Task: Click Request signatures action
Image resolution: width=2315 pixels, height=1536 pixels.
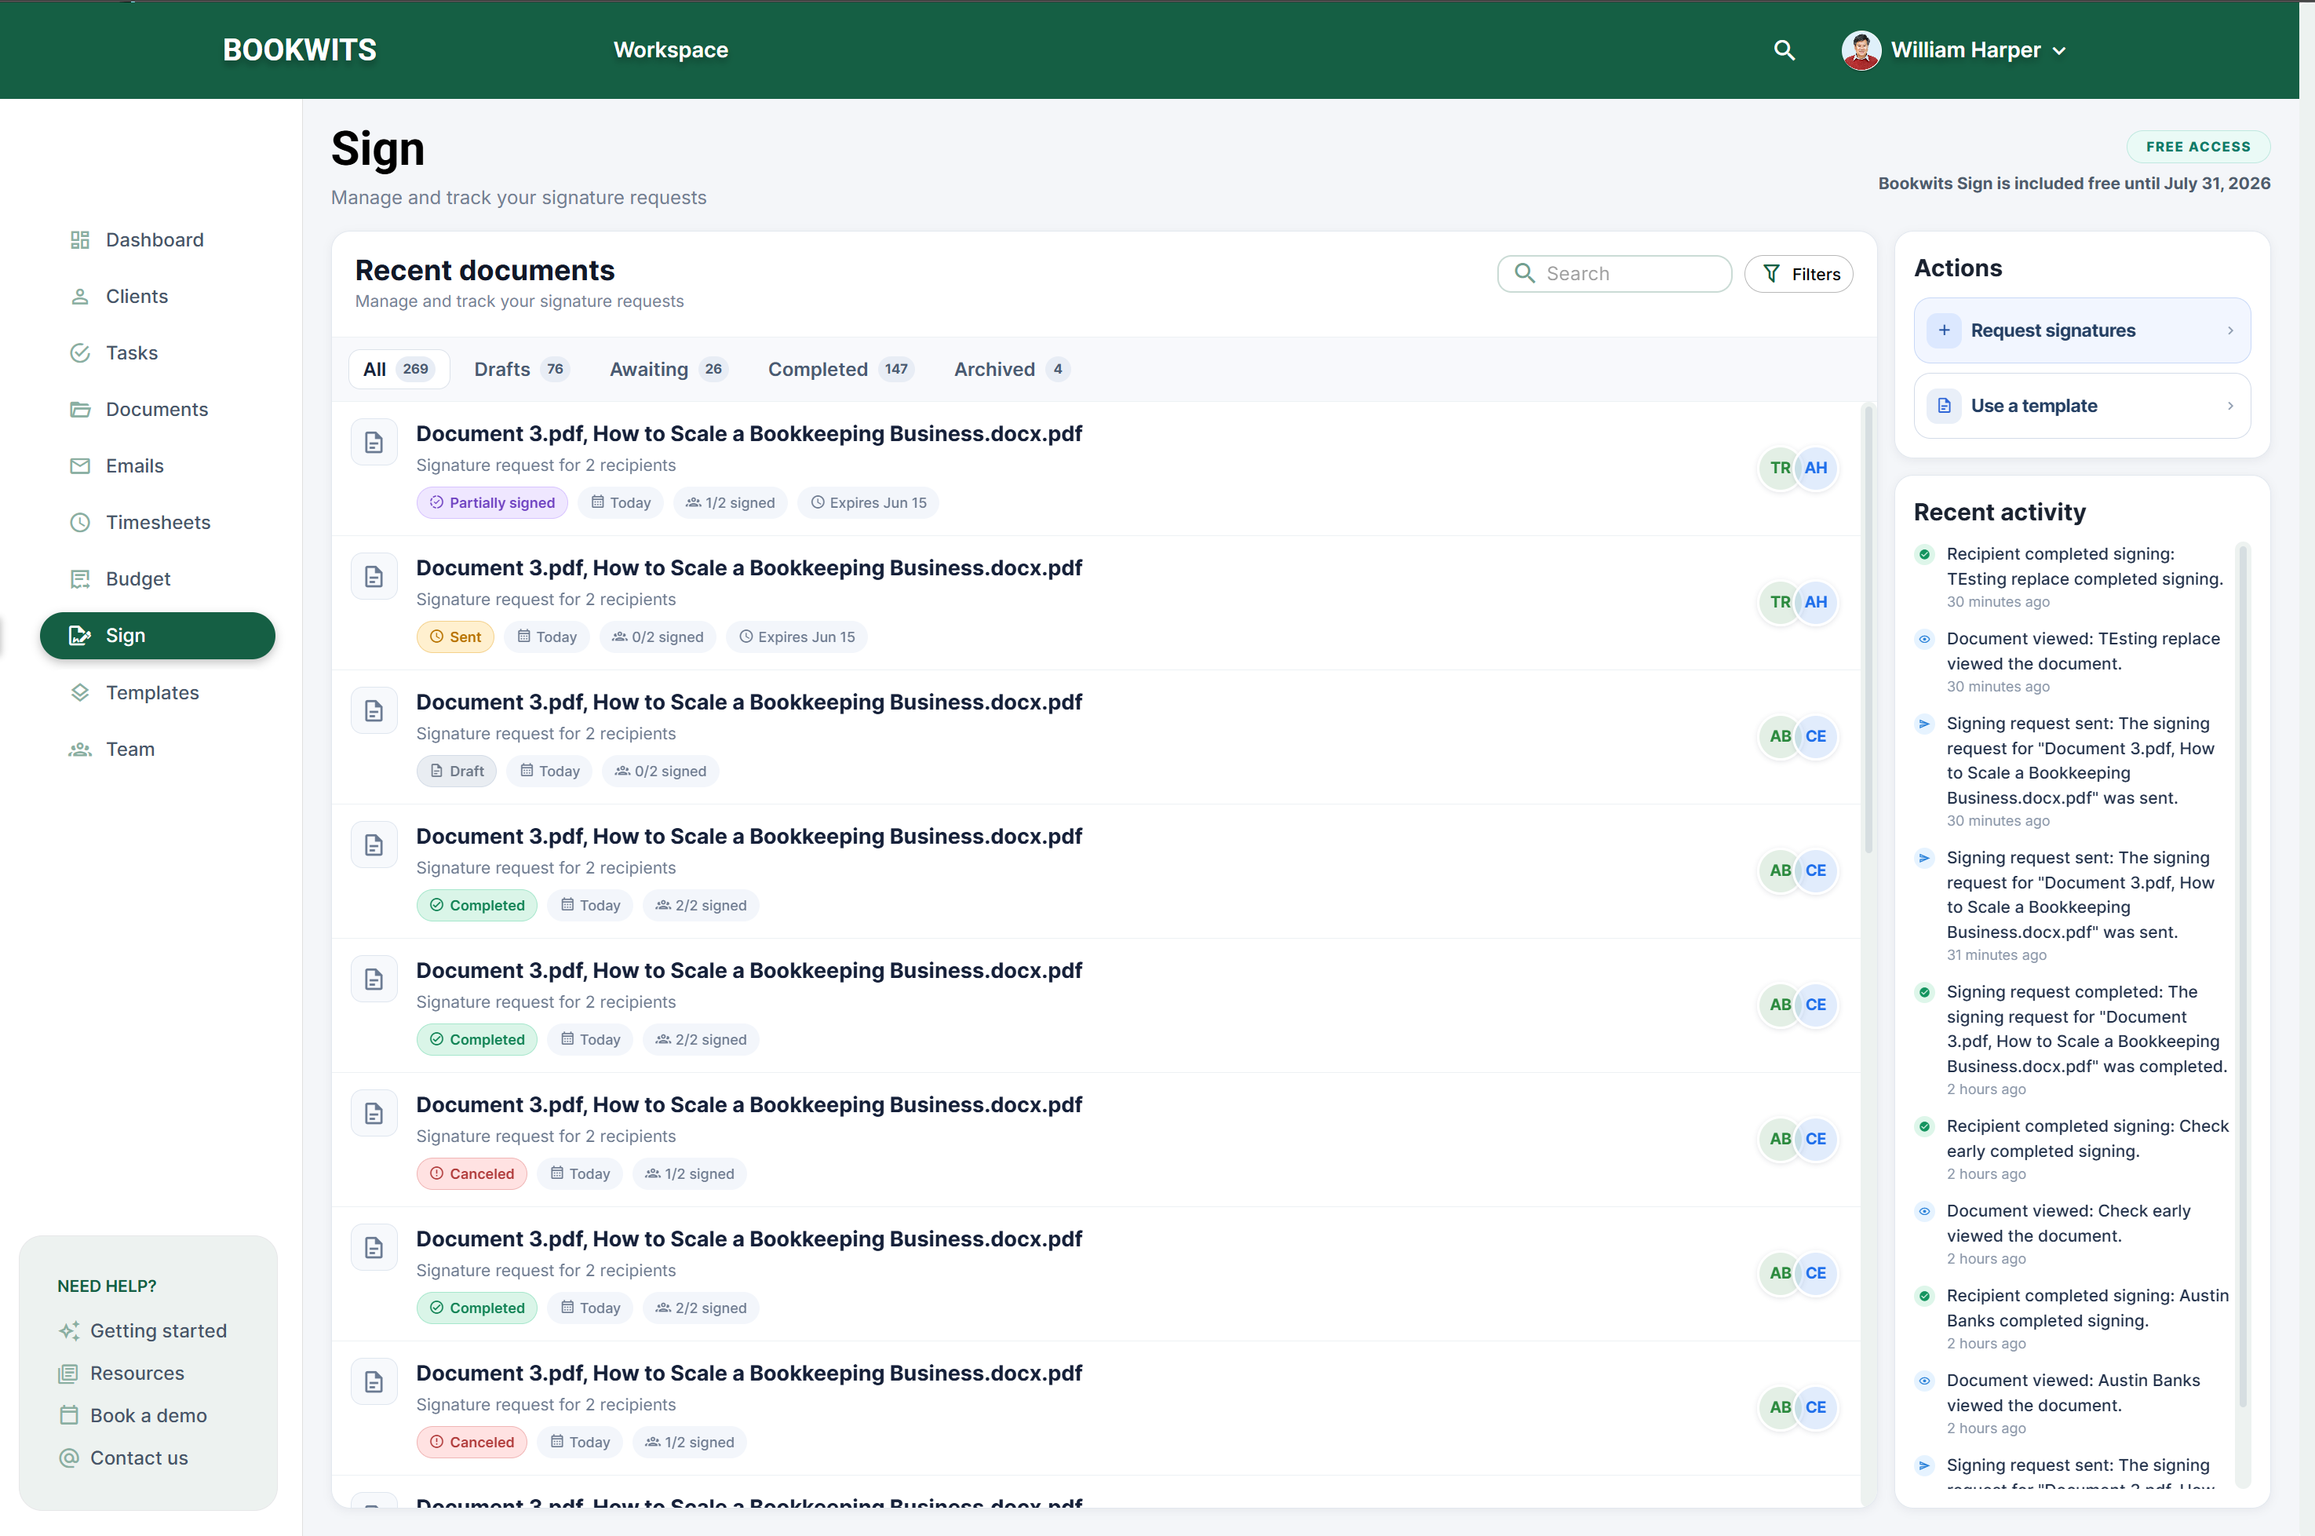Action: 2082,330
